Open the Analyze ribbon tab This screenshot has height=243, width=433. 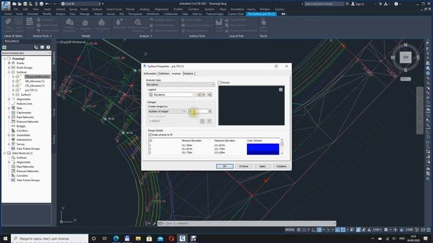pos(60,13)
